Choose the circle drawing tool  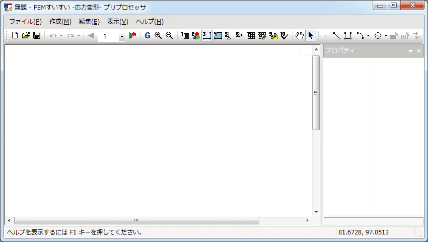click(x=378, y=36)
